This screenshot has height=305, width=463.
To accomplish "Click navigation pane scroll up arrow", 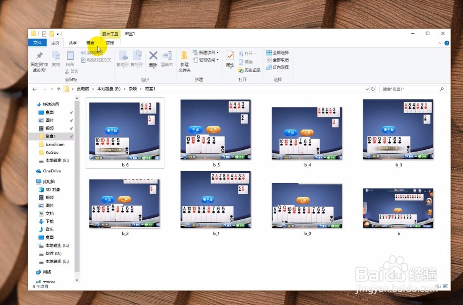I will tap(77, 98).
